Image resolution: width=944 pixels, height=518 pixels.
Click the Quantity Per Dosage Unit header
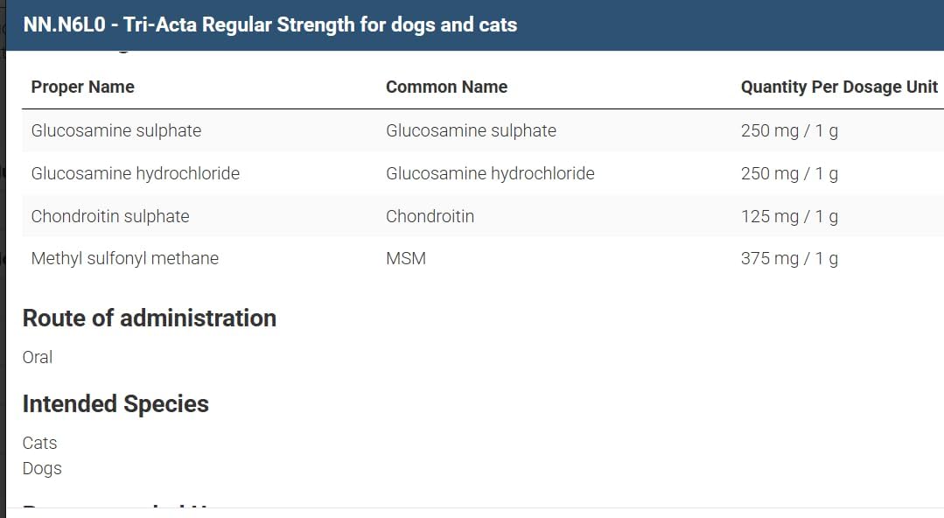[x=838, y=87]
